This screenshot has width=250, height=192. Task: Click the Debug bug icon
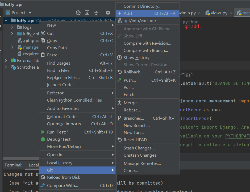(x=43, y=139)
